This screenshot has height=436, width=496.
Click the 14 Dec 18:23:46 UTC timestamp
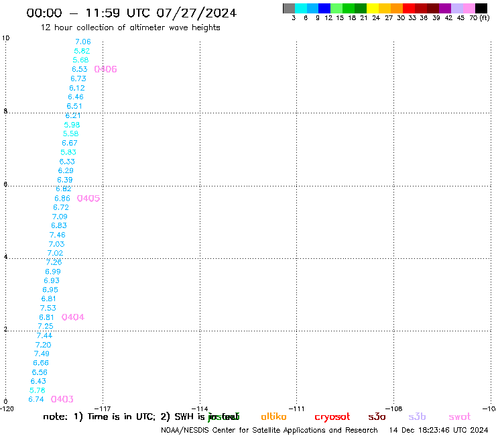pos(439,431)
